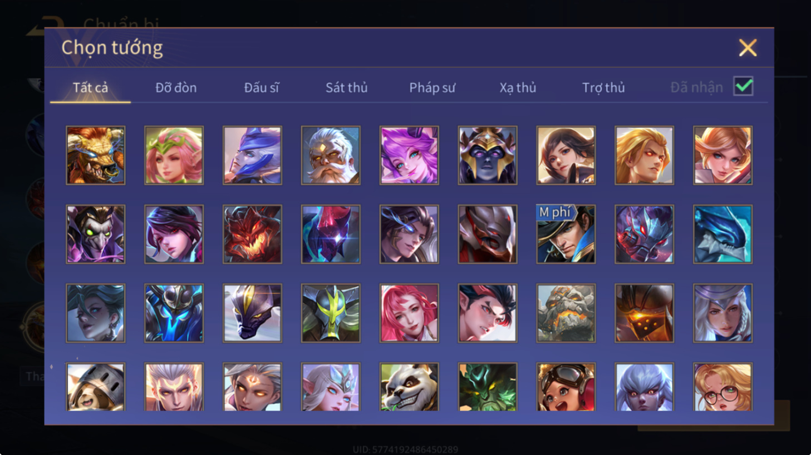Screen dimensions: 811x455
Task: Select the white-bearded old man hero
Action: [x=331, y=155]
